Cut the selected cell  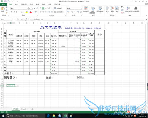pos(7,7)
